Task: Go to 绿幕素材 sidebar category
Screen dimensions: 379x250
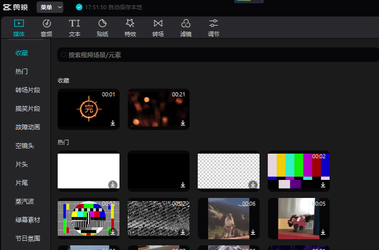Action: tap(27, 220)
